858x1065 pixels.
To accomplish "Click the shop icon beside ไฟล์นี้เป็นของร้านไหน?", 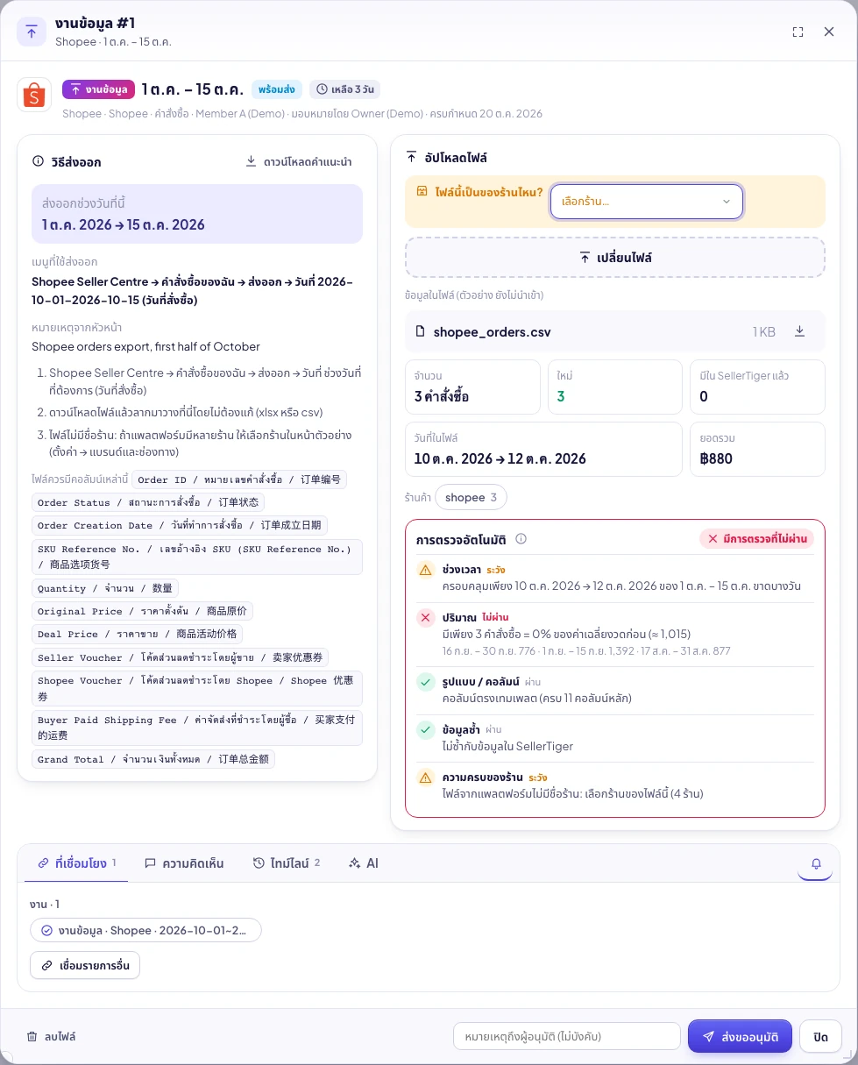I will coord(422,192).
